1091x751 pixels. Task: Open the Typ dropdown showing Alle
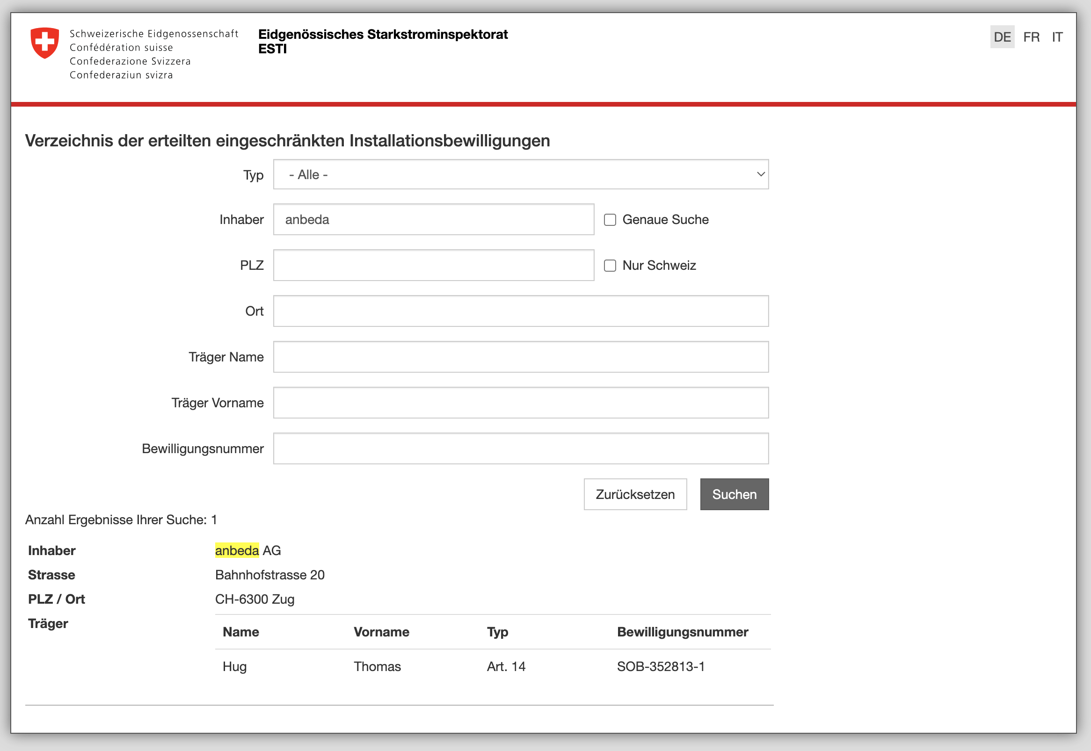(x=521, y=174)
